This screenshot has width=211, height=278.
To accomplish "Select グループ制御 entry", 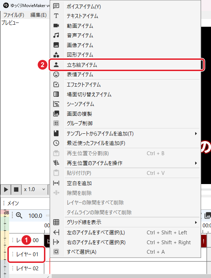I will coord(125,124).
